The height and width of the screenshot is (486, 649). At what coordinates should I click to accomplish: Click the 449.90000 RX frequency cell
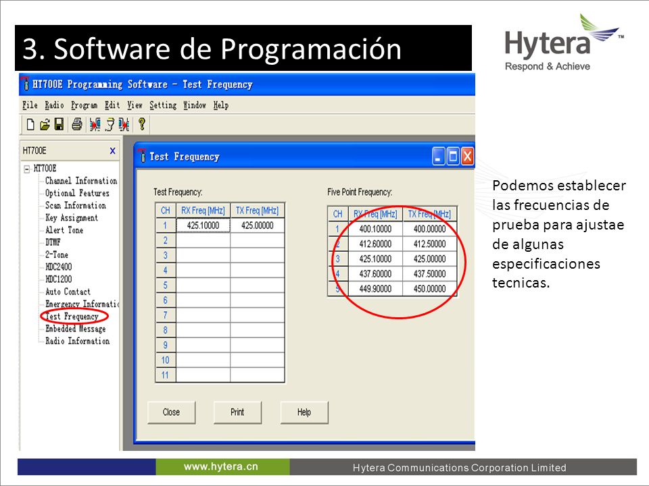(x=375, y=288)
